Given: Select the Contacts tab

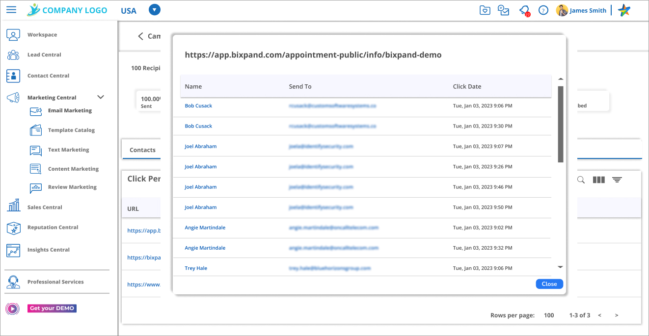Looking at the screenshot, I should click(142, 150).
